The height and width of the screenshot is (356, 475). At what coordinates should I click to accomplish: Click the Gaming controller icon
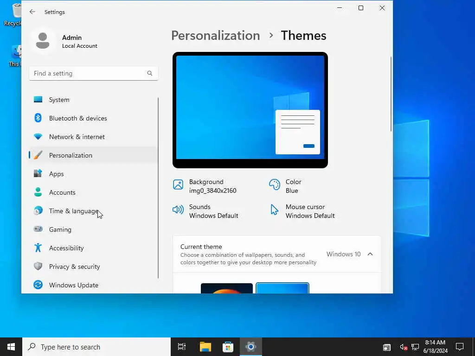click(38, 229)
